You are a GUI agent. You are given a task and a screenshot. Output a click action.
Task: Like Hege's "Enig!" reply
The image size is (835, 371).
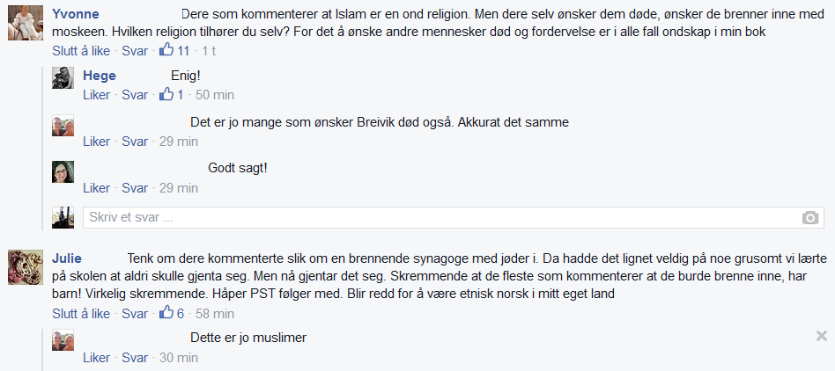pyautogui.click(x=96, y=95)
